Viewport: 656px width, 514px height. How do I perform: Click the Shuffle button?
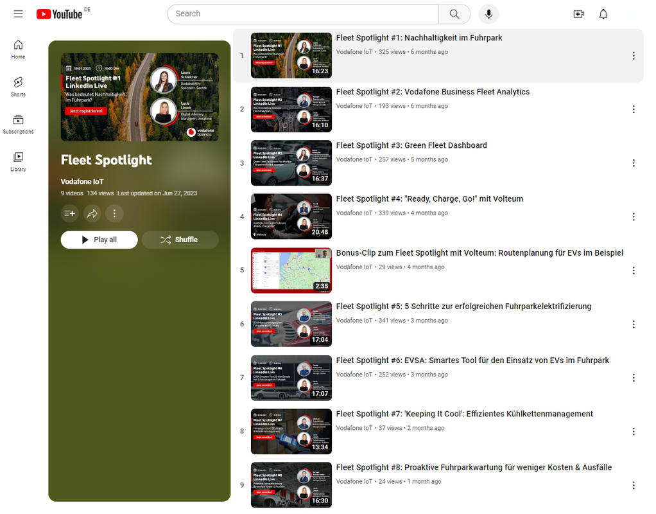click(x=180, y=240)
